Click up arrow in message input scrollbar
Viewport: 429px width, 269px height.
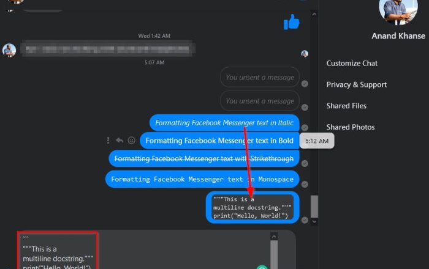(x=274, y=237)
